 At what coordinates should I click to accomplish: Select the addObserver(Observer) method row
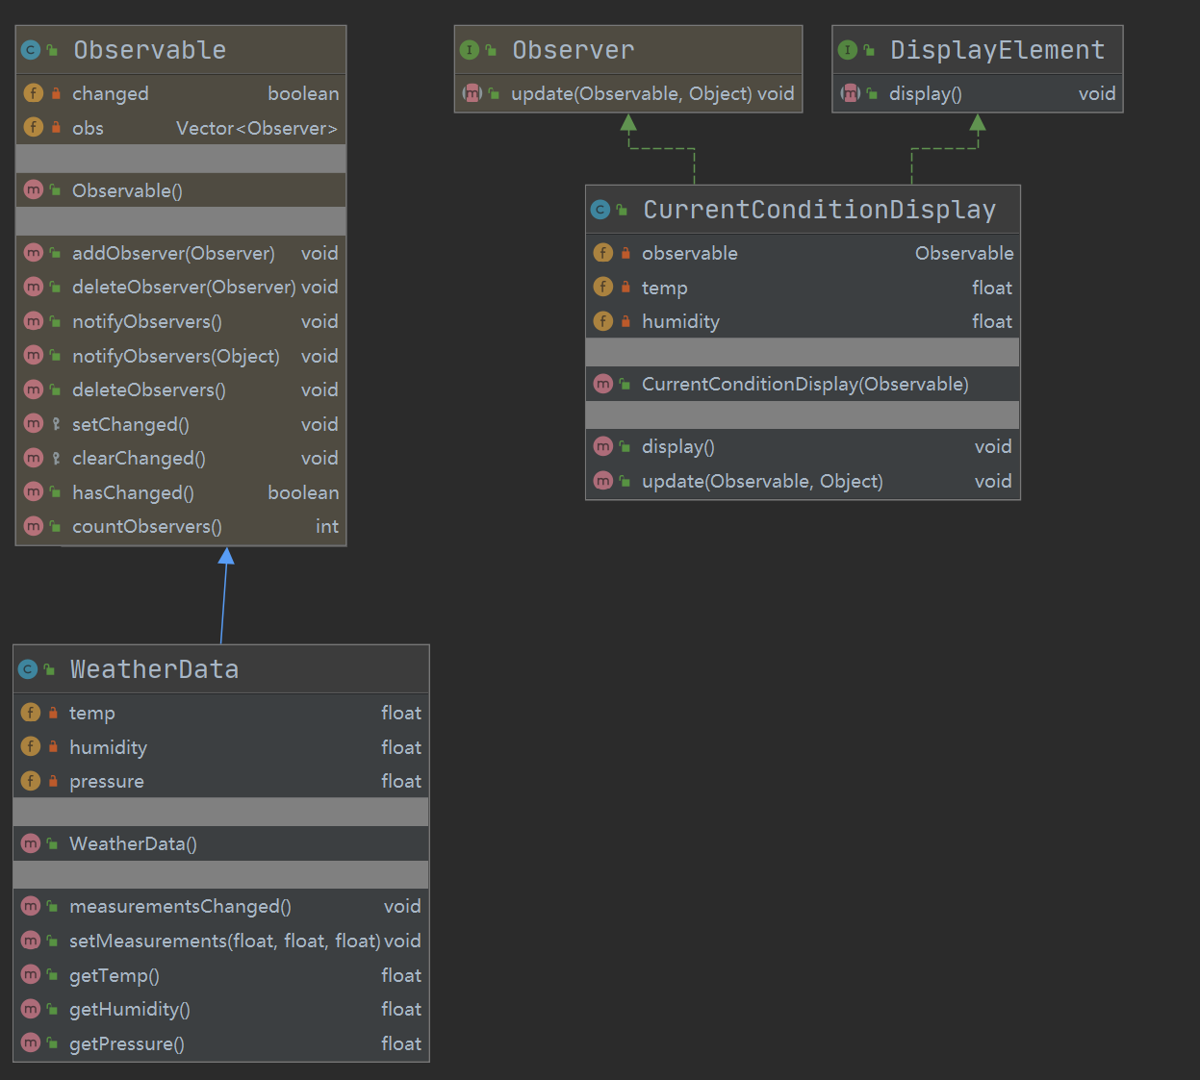[173, 253]
